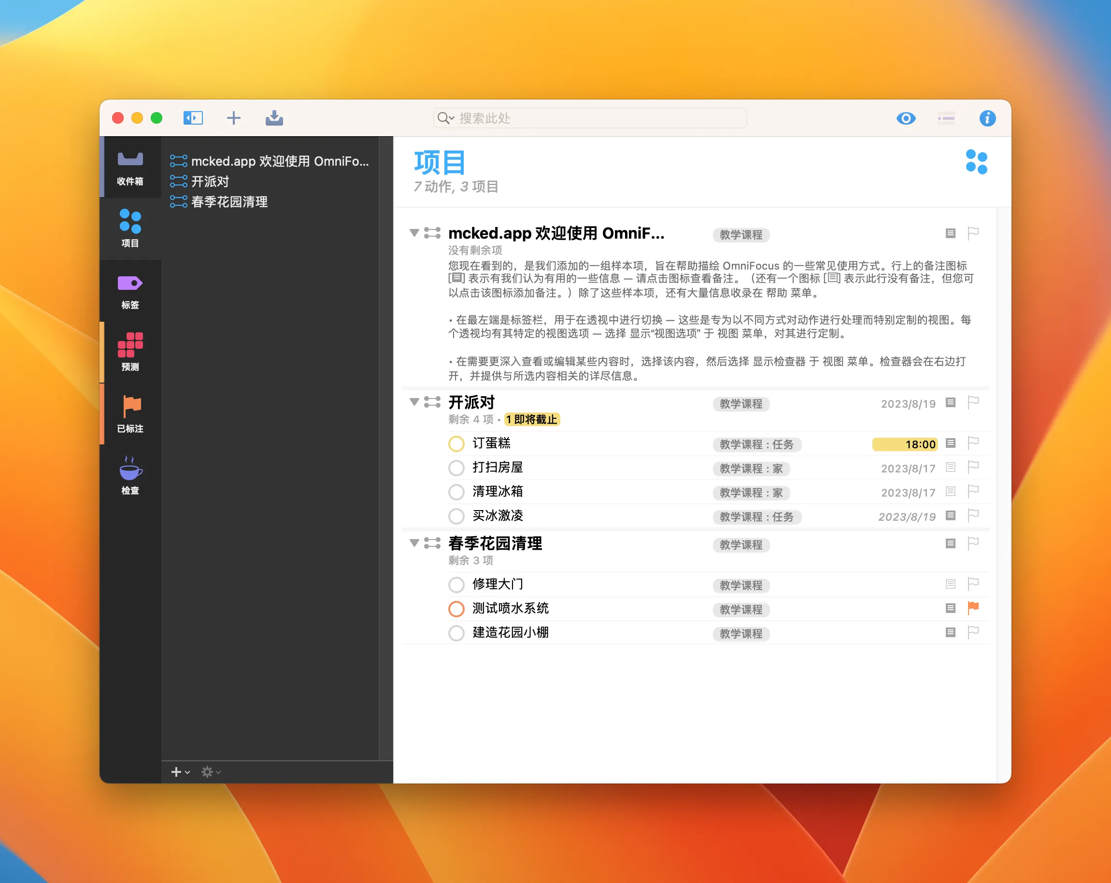Click the 教学课程 : 家 tag on 打扫房屋
This screenshot has height=883, width=1111.
point(751,469)
